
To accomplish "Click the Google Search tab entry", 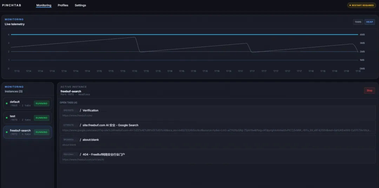I will pyautogui.click(x=111, y=125).
